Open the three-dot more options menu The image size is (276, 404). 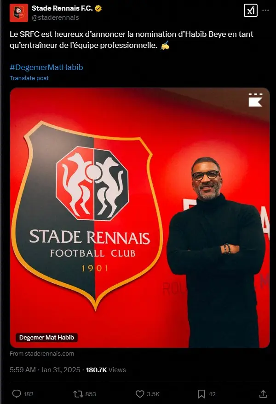tap(265, 10)
